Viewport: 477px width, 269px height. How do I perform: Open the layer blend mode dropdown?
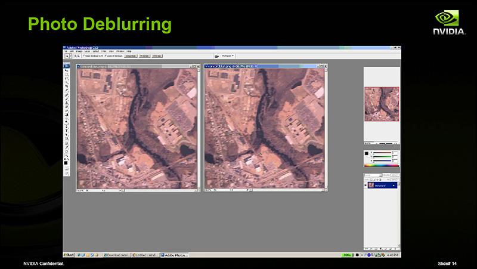pos(373,175)
